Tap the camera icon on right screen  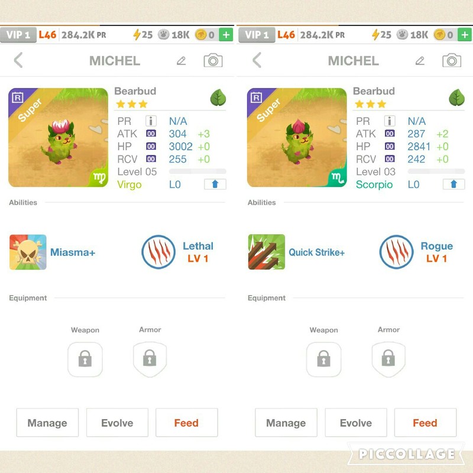452,60
